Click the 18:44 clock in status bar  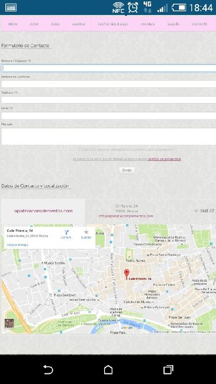(x=201, y=8)
